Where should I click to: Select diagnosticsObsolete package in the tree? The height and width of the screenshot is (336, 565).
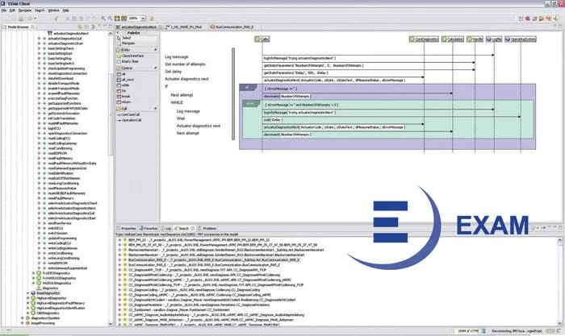[45, 318]
